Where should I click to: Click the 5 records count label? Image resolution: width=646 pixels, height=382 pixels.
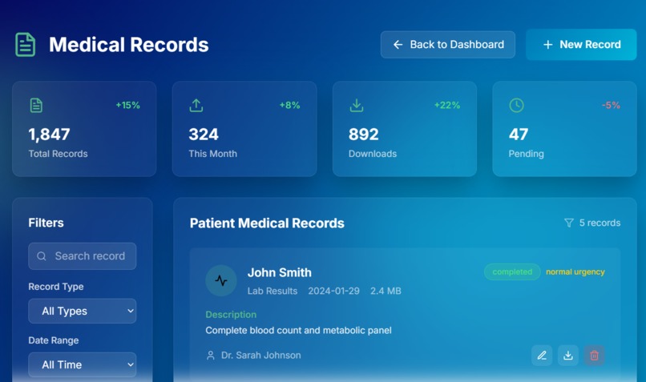point(600,223)
